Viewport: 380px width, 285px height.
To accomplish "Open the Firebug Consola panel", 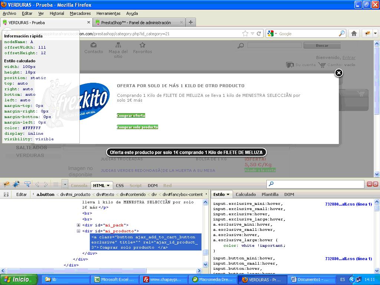I will pyautogui.click(x=79, y=186).
